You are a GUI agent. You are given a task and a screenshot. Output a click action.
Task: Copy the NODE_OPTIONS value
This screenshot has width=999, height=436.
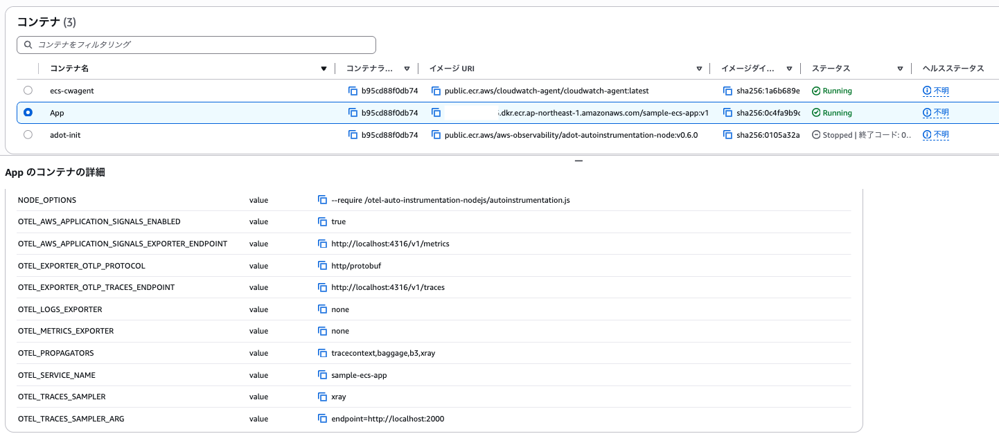pos(322,200)
